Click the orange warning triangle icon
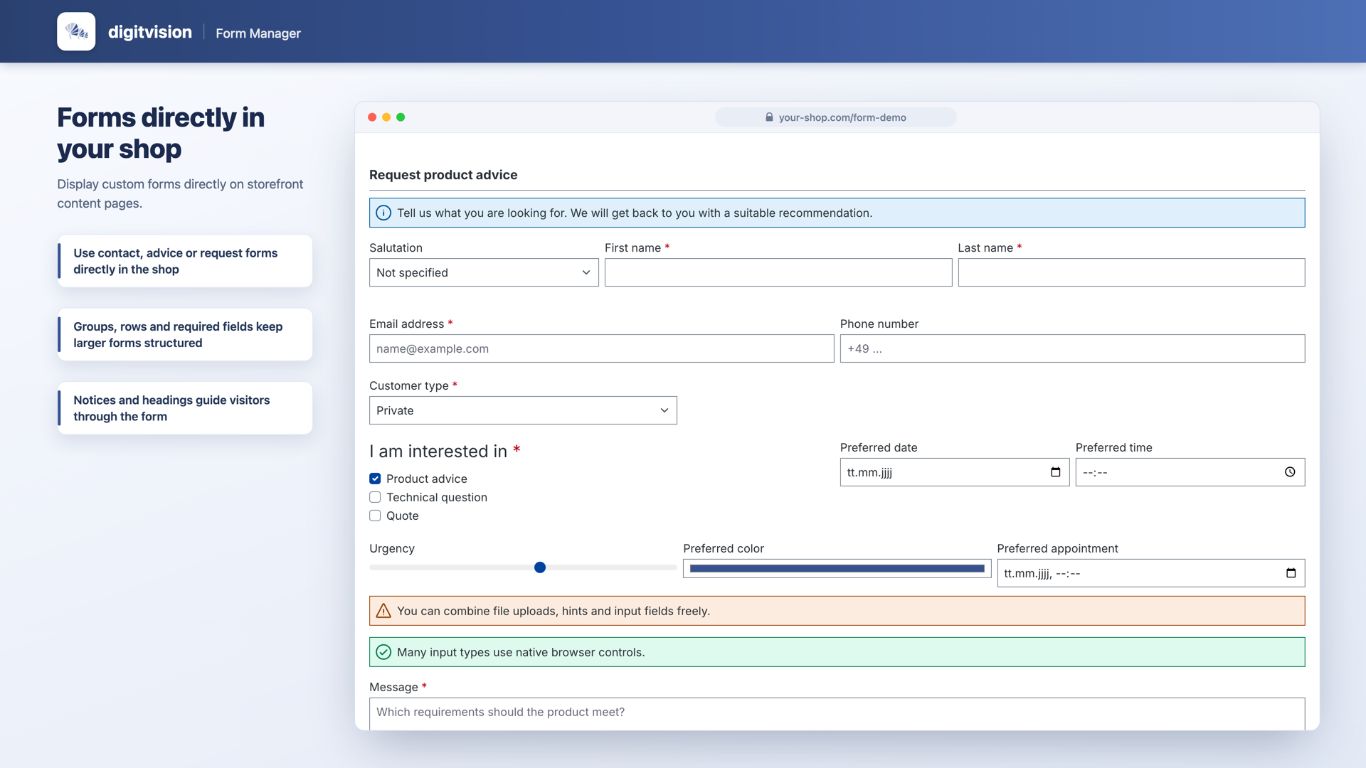Image resolution: width=1366 pixels, height=768 pixels. 383,611
